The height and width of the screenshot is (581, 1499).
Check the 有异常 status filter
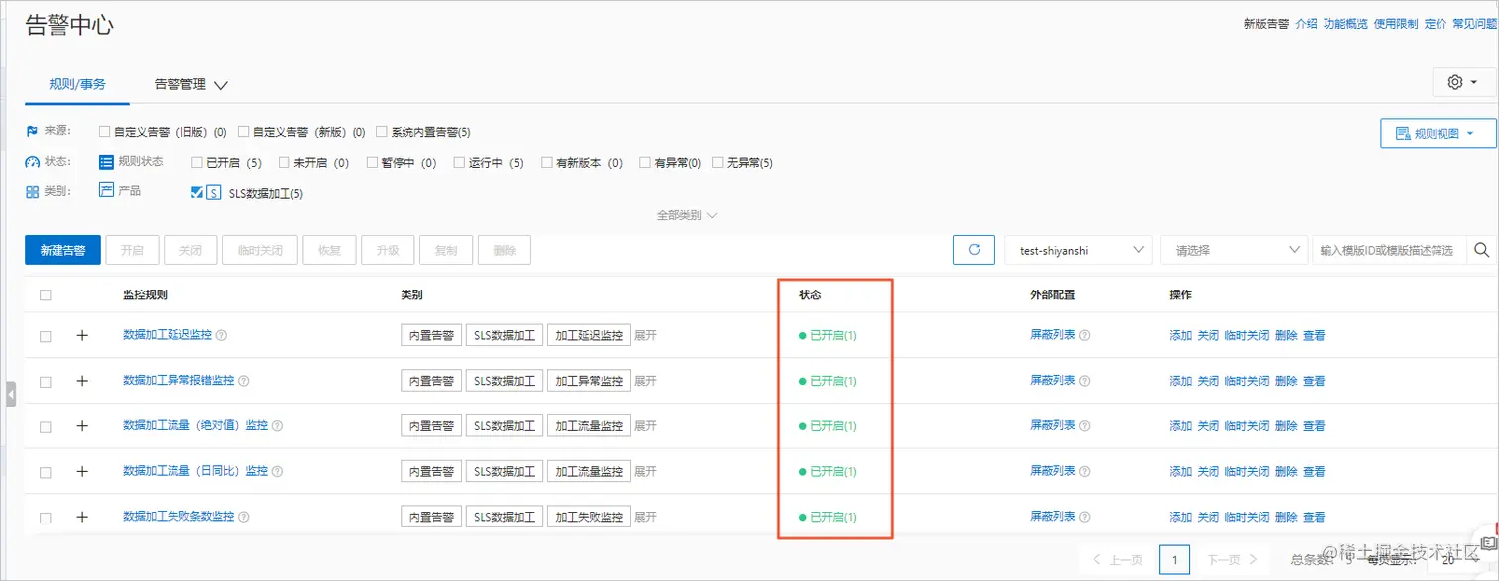coord(645,162)
